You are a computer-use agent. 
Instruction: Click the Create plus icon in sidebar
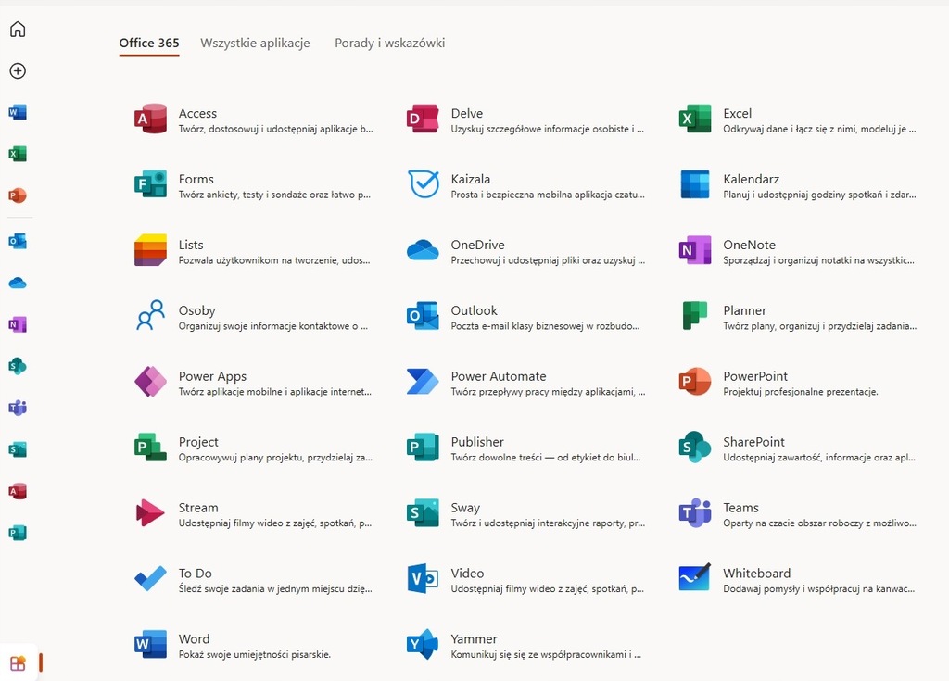point(18,70)
